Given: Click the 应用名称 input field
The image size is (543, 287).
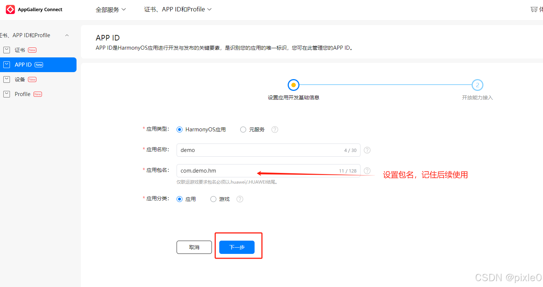Looking at the screenshot, I should (x=269, y=150).
